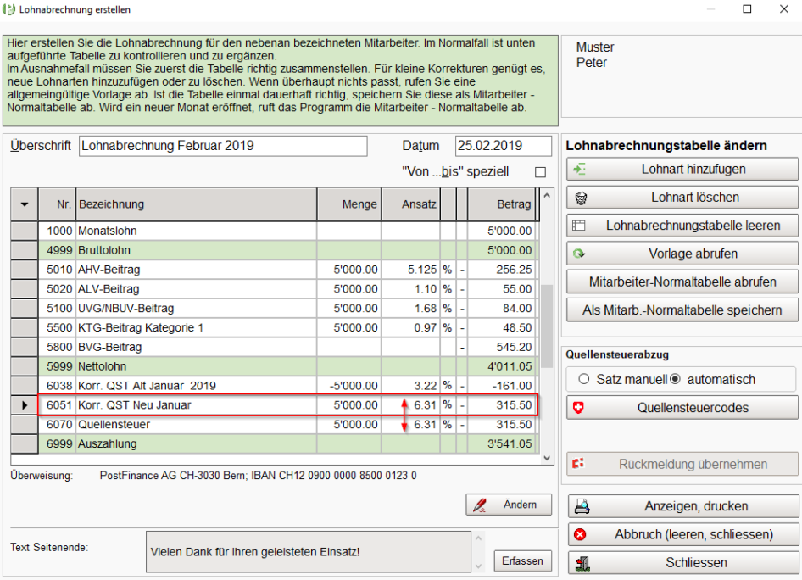
Task: Select the automatisch radio option
Action: point(675,379)
